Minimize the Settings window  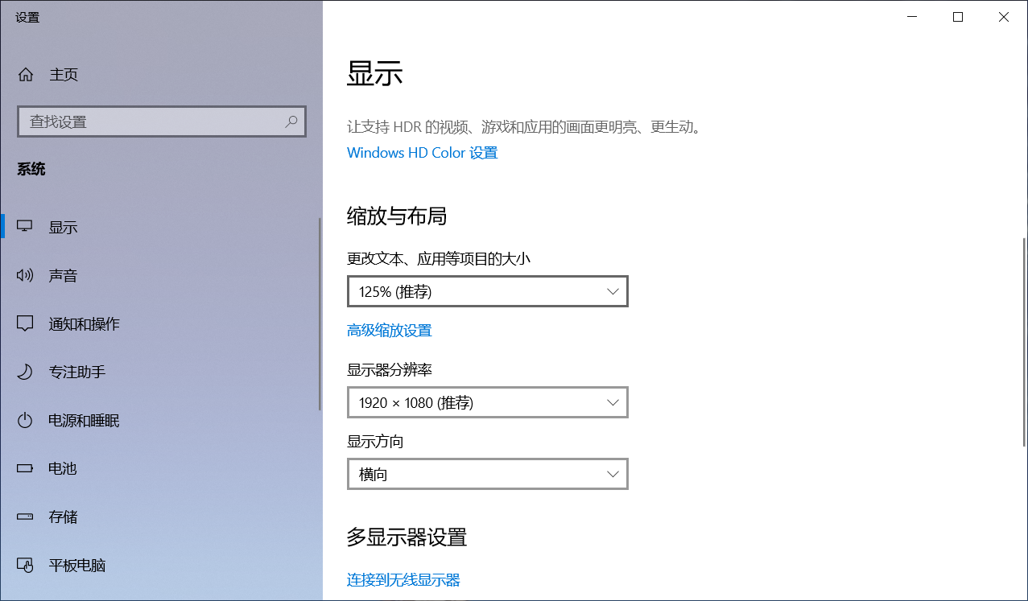coord(911,17)
